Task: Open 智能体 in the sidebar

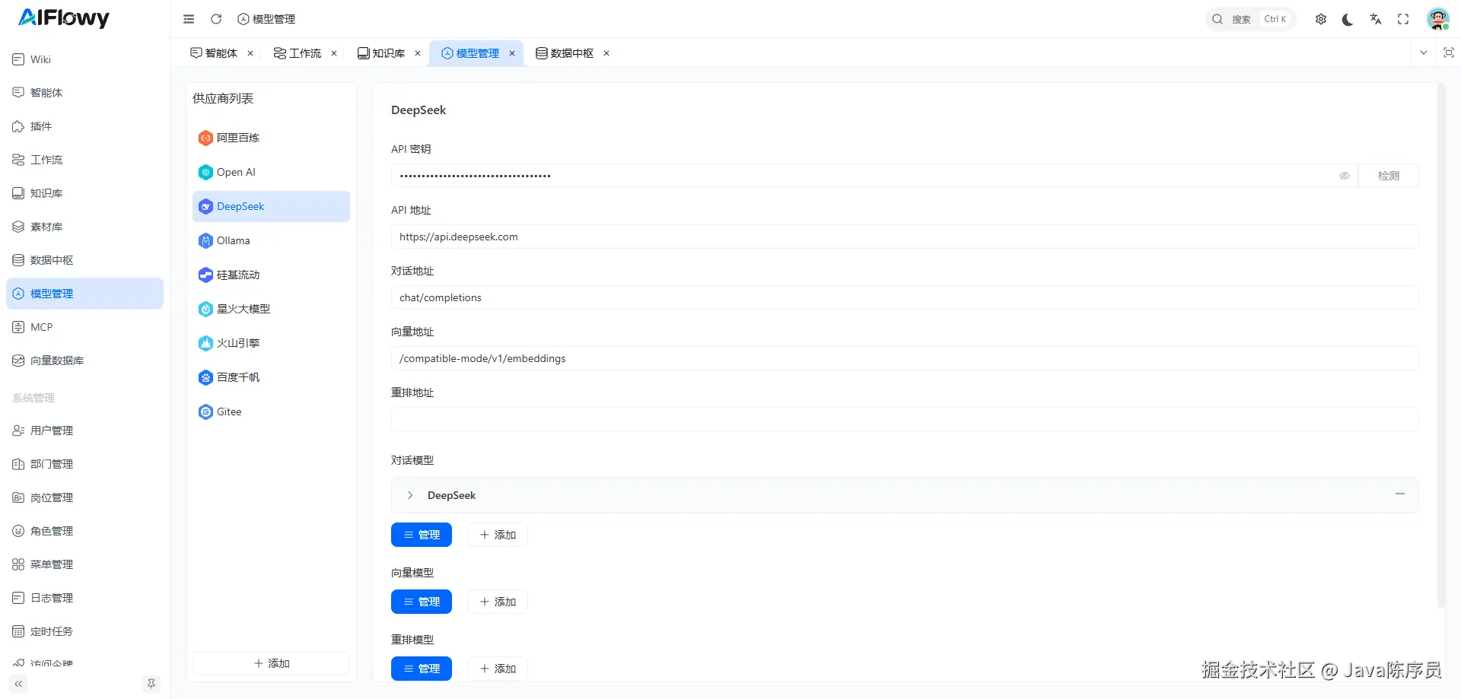Action: [84, 93]
